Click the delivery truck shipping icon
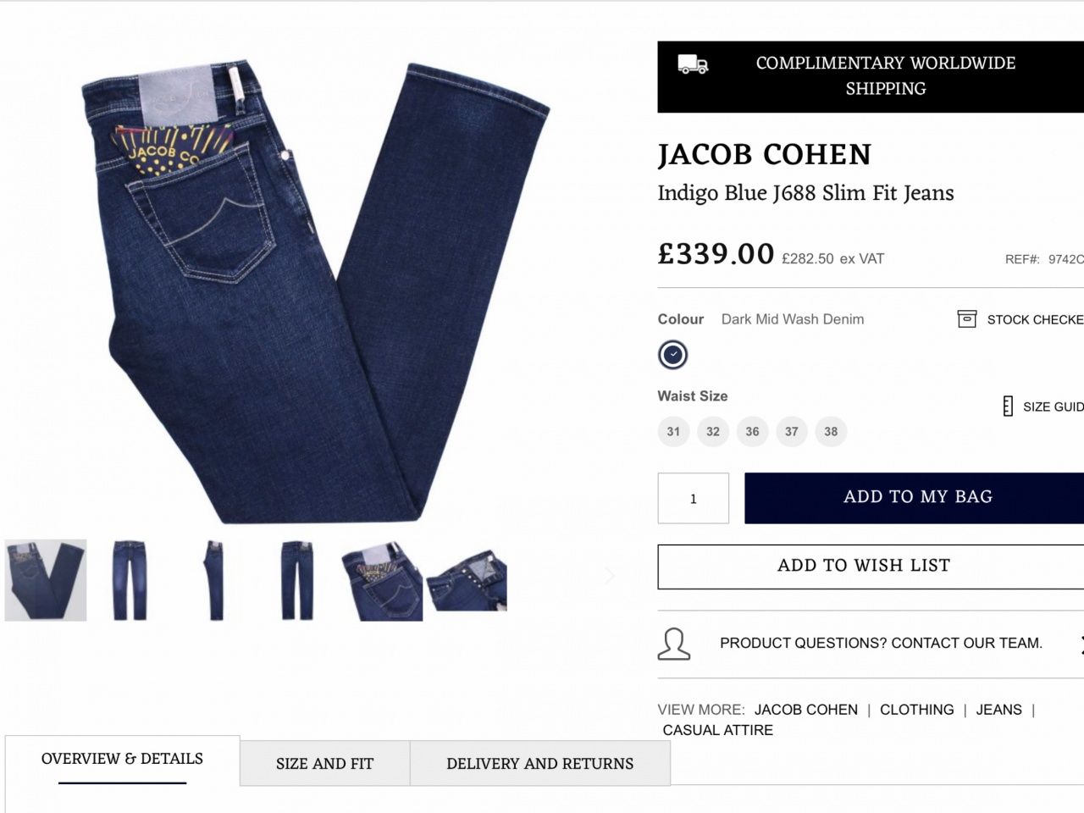Image resolution: width=1084 pixels, height=813 pixels. tap(693, 64)
